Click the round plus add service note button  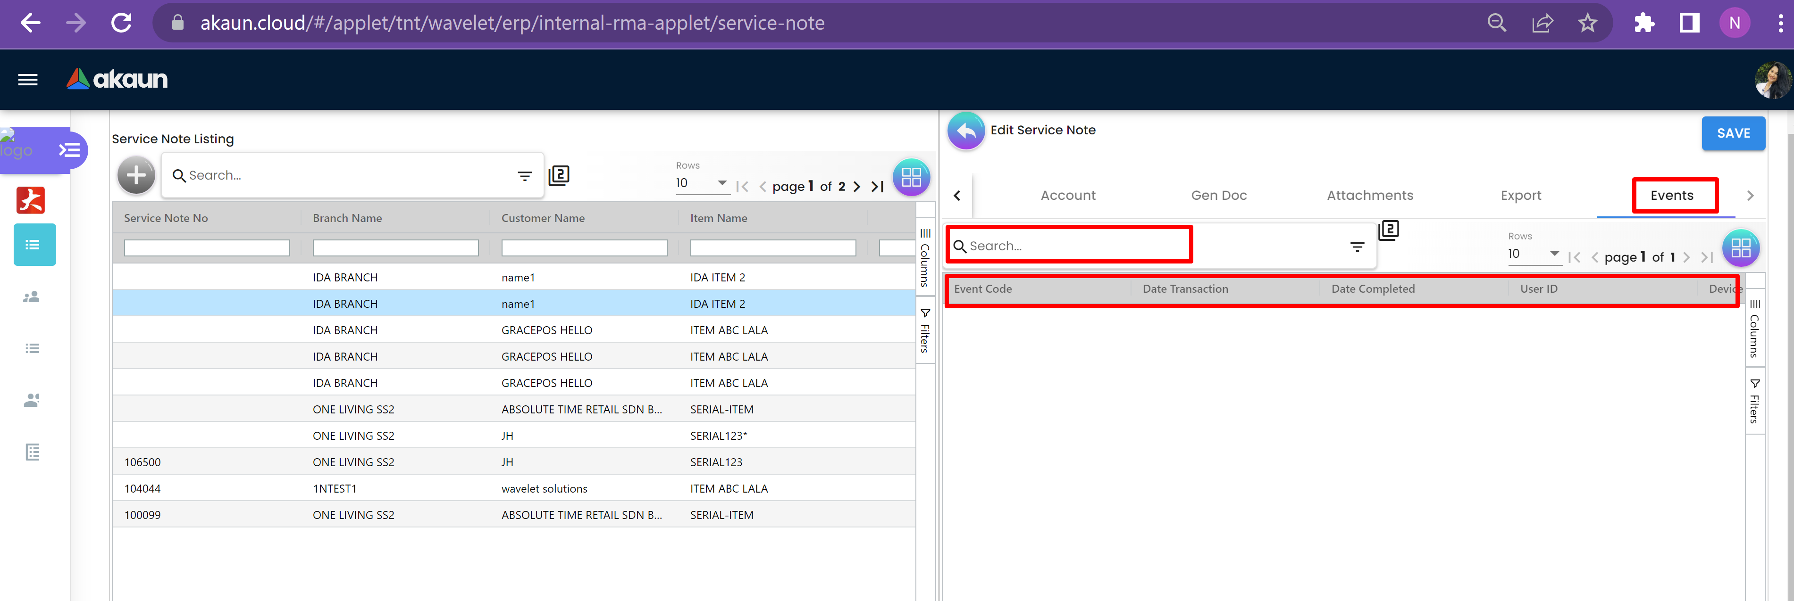click(x=136, y=175)
